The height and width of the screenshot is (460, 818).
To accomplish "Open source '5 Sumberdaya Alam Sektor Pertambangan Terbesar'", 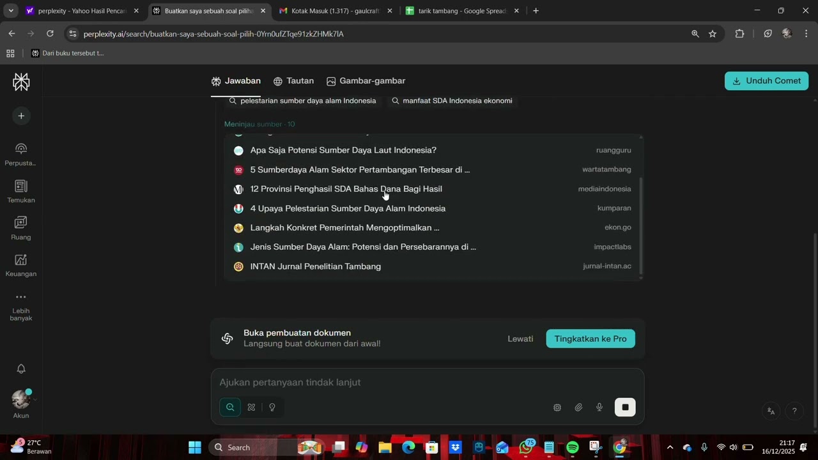I will coord(433,170).
